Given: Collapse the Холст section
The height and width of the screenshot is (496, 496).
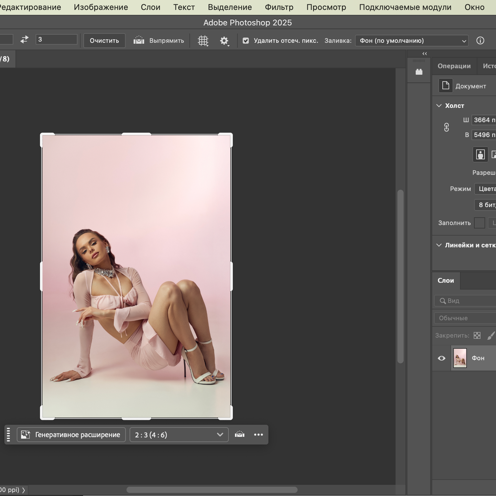Looking at the screenshot, I should (x=439, y=105).
